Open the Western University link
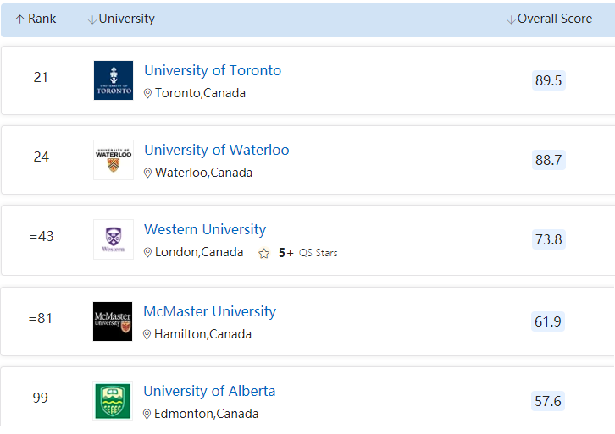The width and height of the screenshot is (615, 434). coord(205,229)
